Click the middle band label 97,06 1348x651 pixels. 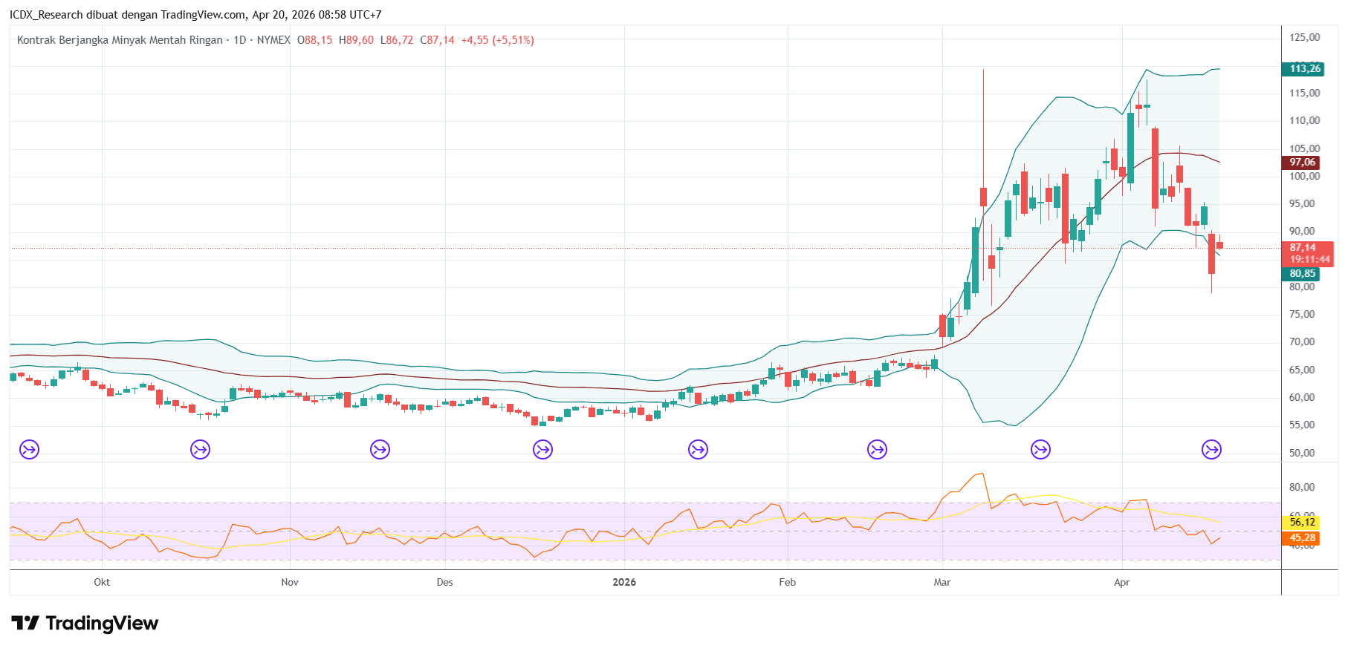point(1301,163)
